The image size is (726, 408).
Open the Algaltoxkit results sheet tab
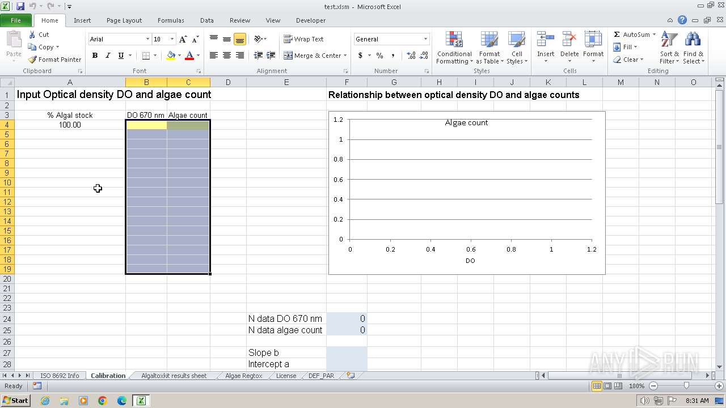click(174, 376)
